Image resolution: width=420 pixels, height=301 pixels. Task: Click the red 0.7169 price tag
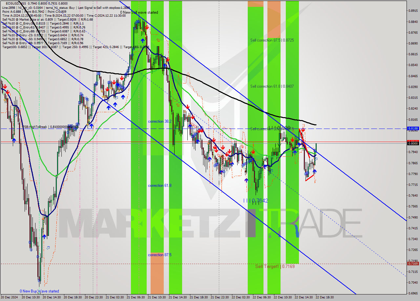412,263
